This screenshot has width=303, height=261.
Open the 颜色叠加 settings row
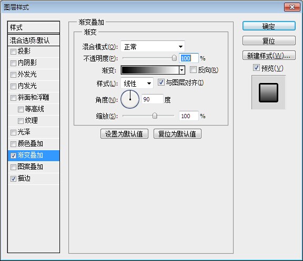point(34,144)
